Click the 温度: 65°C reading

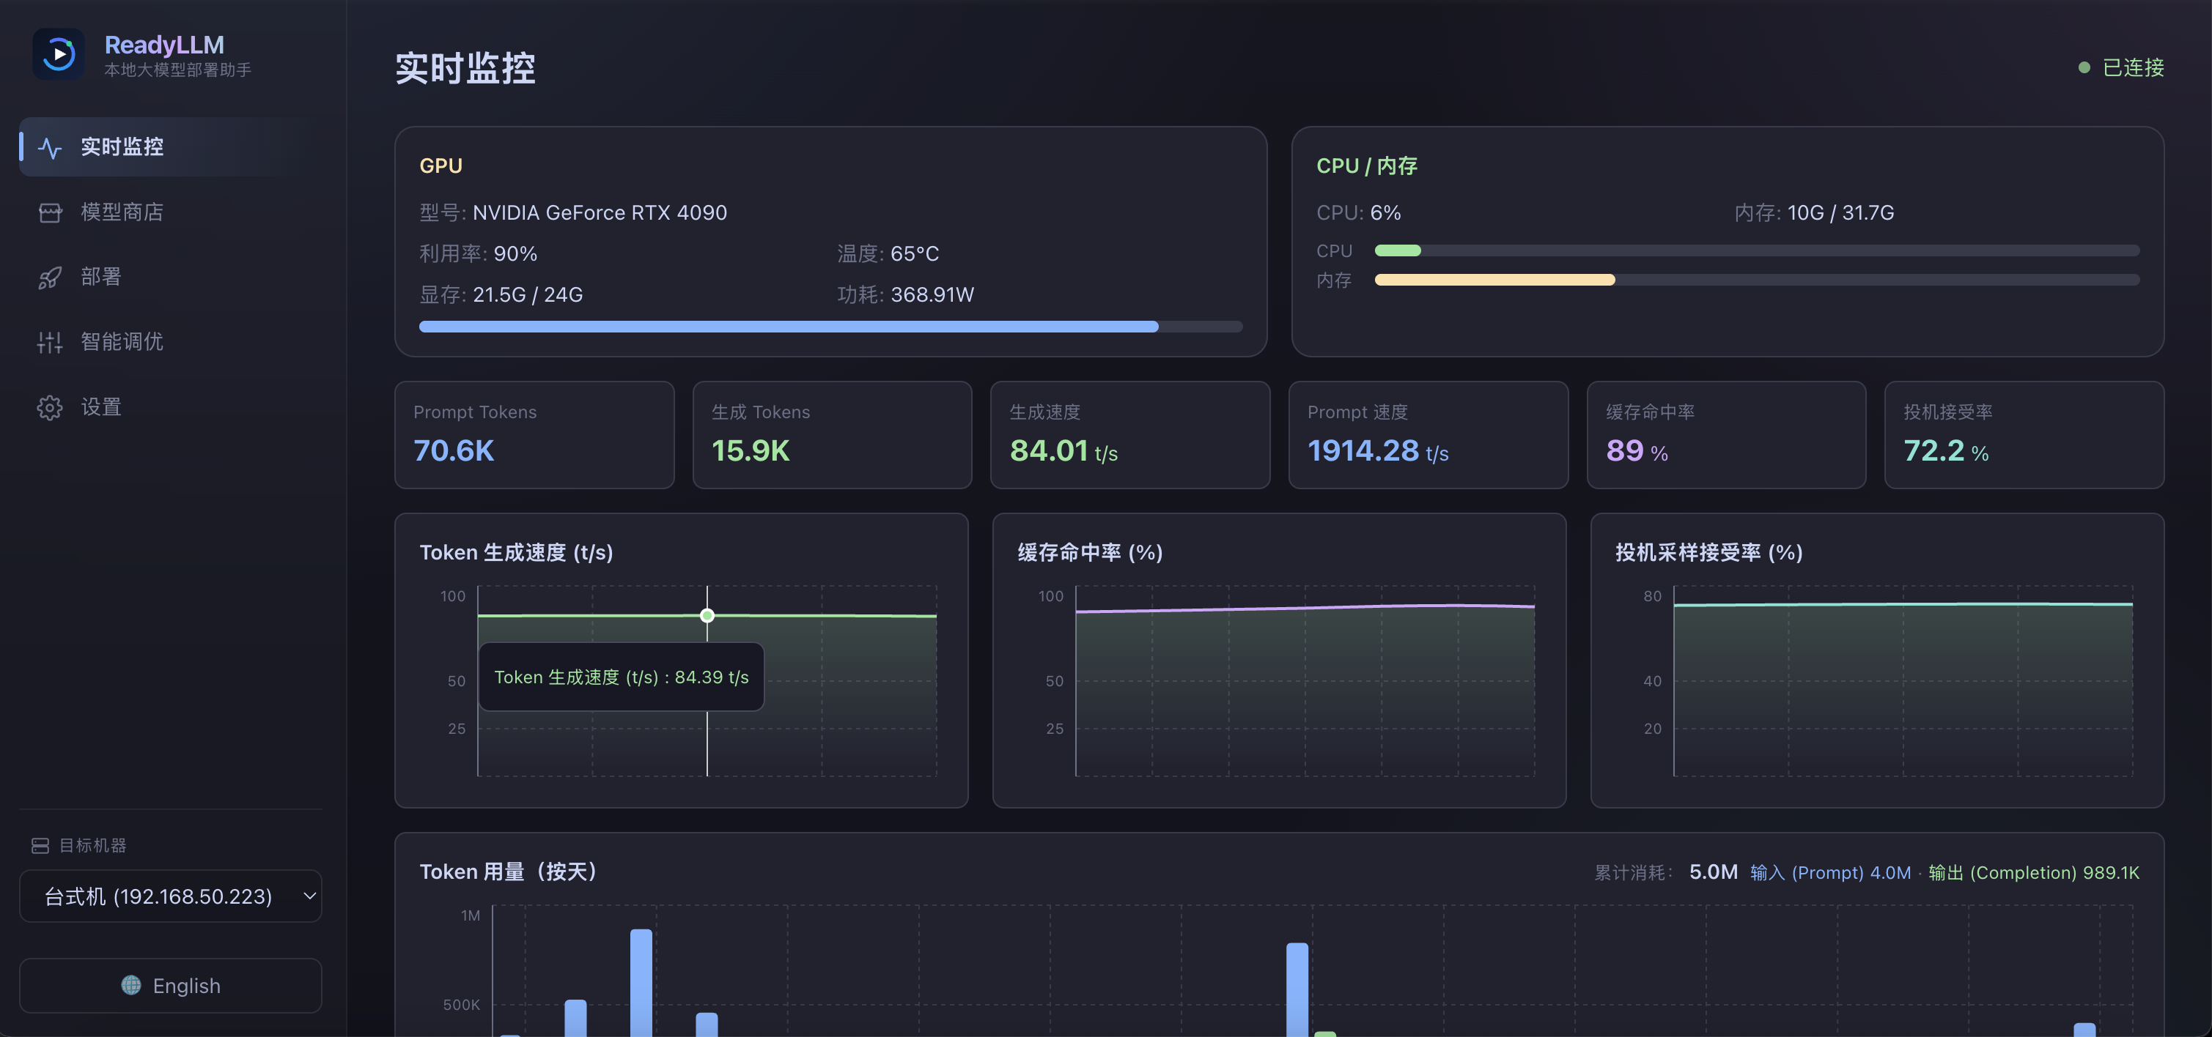coord(888,254)
